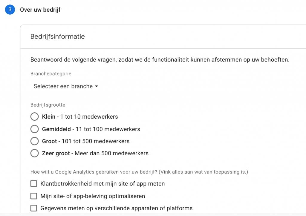Click the Over uw bedrijf step heading
This screenshot has height=216, width=306.
(40, 10)
